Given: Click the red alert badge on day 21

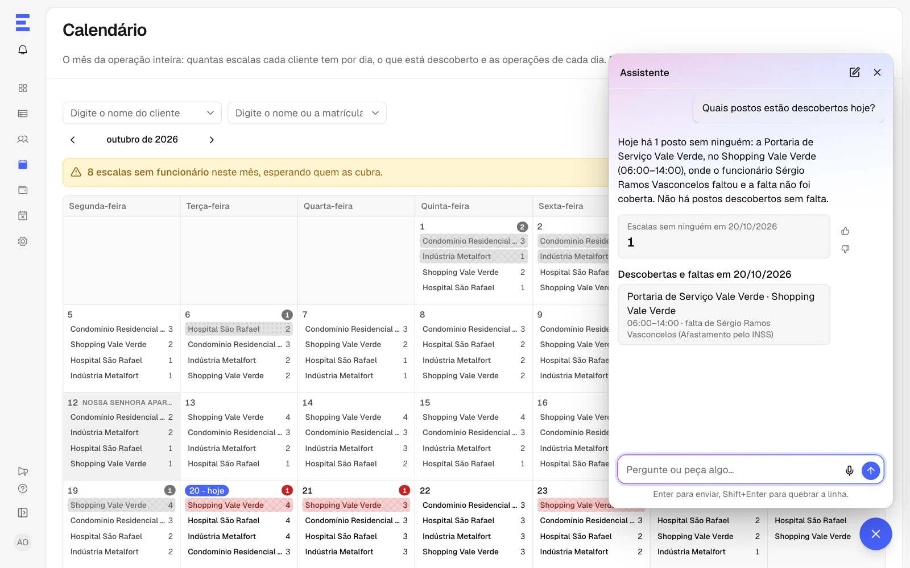Looking at the screenshot, I should pos(404,491).
